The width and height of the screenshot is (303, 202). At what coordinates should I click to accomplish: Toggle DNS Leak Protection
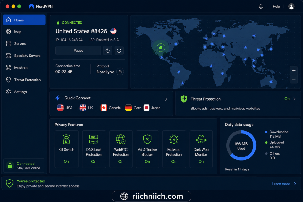(94, 149)
